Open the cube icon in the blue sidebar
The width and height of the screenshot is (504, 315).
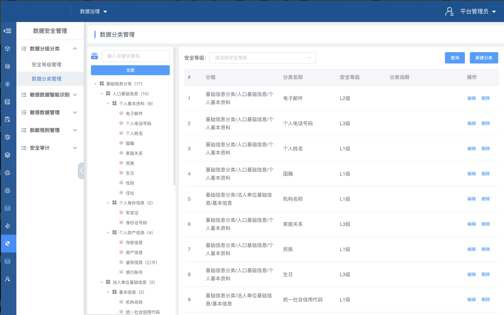tap(7, 49)
